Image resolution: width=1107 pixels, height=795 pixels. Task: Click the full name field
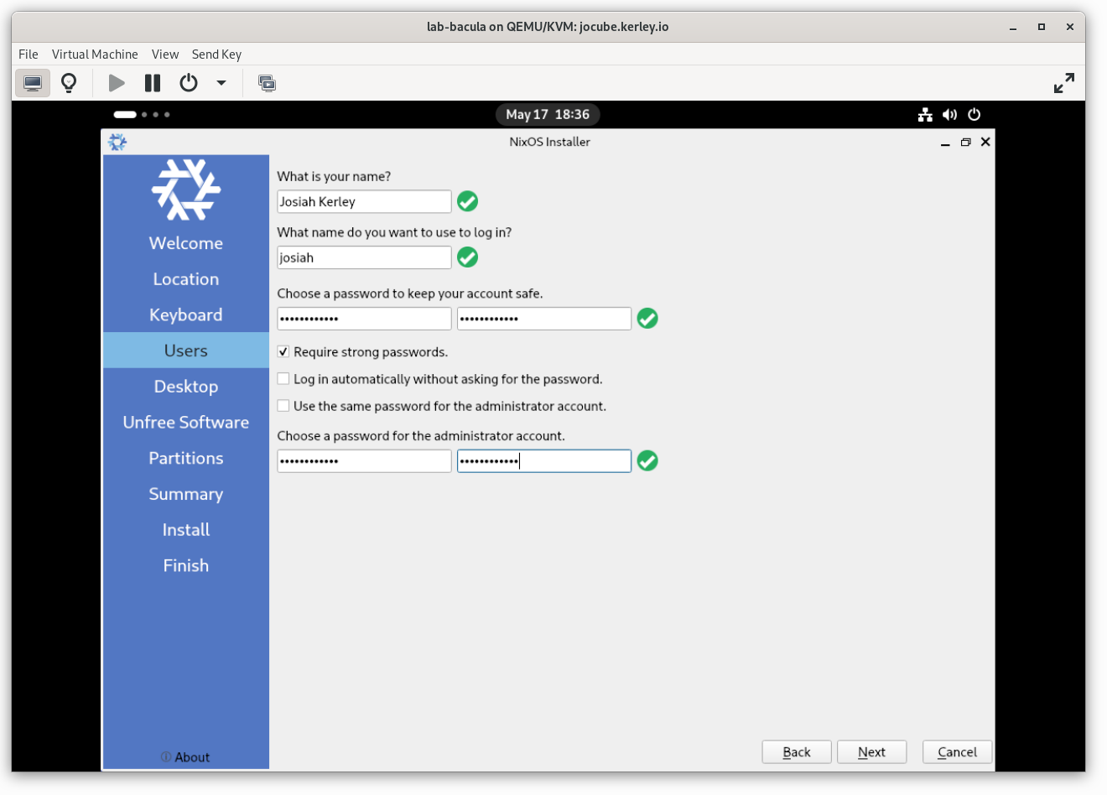coord(364,201)
